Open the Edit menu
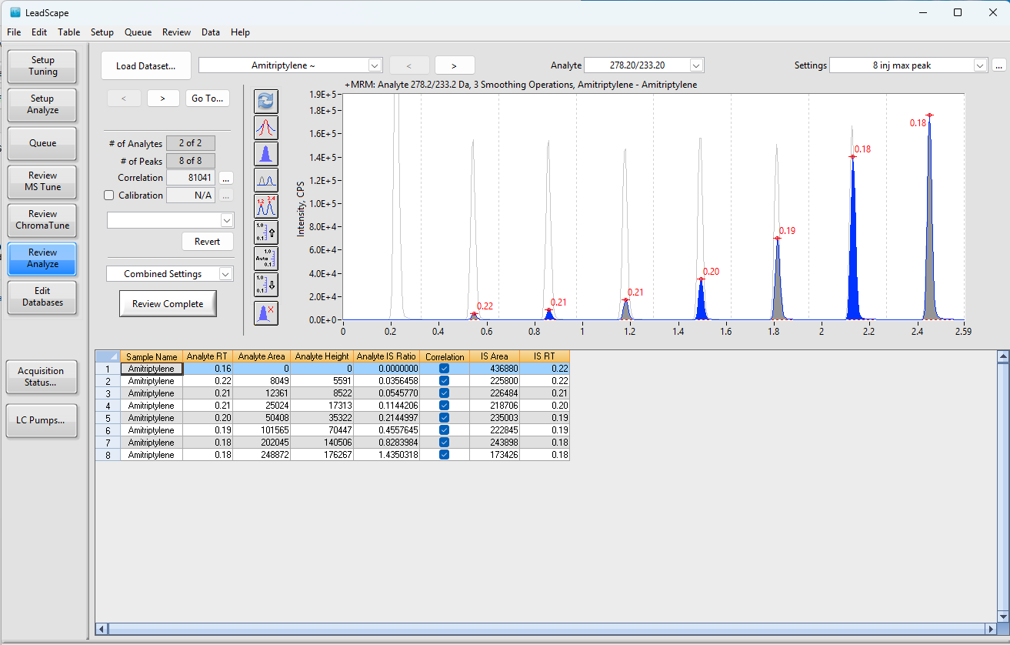Image resolution: width=1010 pixels, height=645 pixels. (39, 32)
